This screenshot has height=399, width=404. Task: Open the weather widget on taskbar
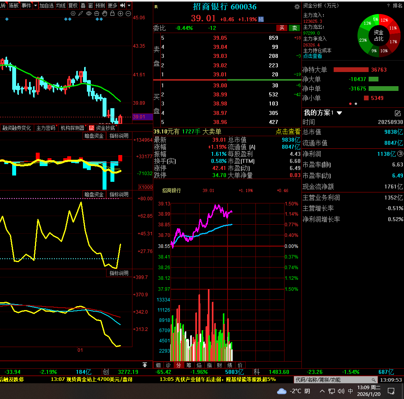[x=294, y=391]
